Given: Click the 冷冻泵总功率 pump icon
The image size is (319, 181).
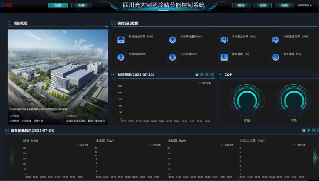Looking at the screenshot, I should point(224,40).
